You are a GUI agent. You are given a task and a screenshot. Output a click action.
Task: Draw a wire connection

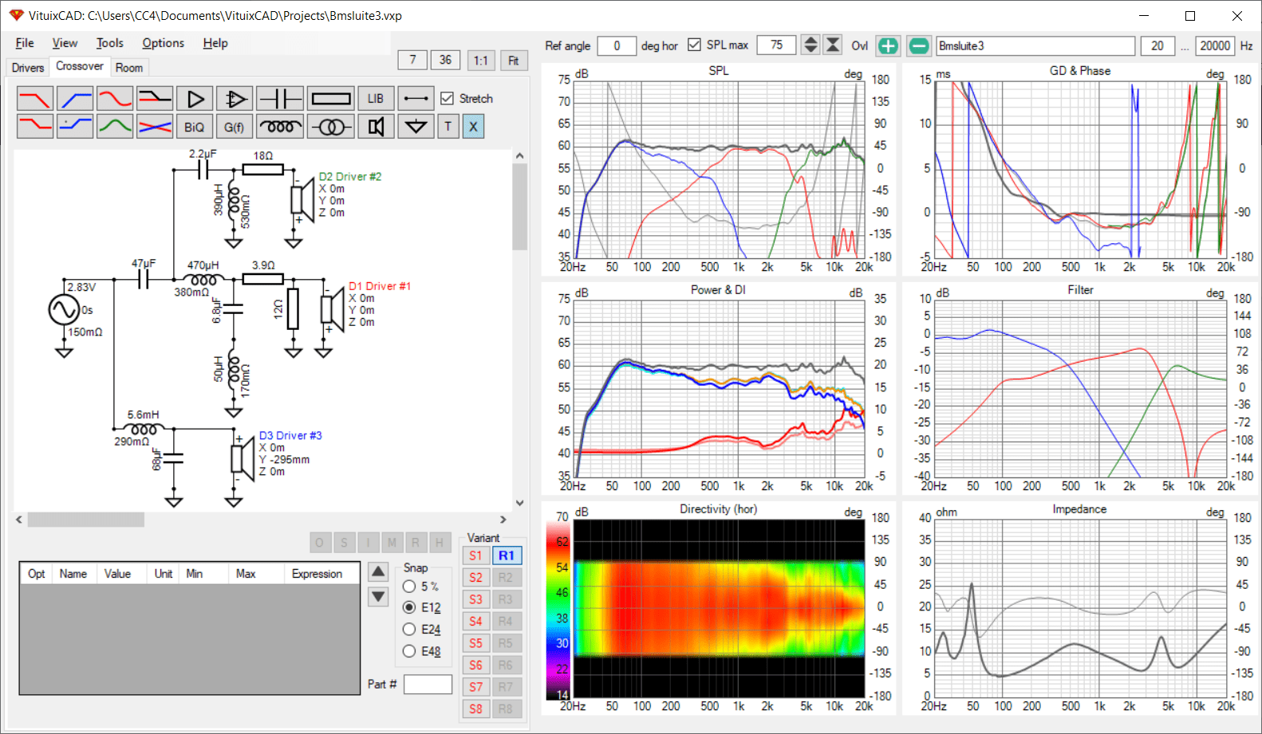pyautogui.click(x=416, y=99)
